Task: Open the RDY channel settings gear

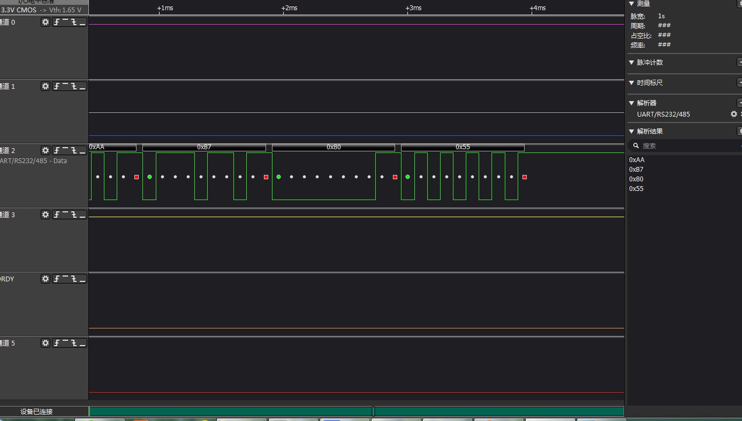Action: pyautogui.click(x=46, y=279)
